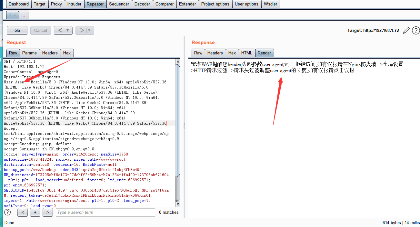This screenshot has height=227, width=420.
Task: Click the request scrollbar up arrow
Action: [178, 61]
